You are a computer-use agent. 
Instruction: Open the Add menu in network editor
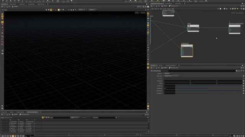[153, 9]
